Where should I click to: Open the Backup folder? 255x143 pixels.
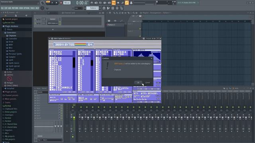coord(8,106)
